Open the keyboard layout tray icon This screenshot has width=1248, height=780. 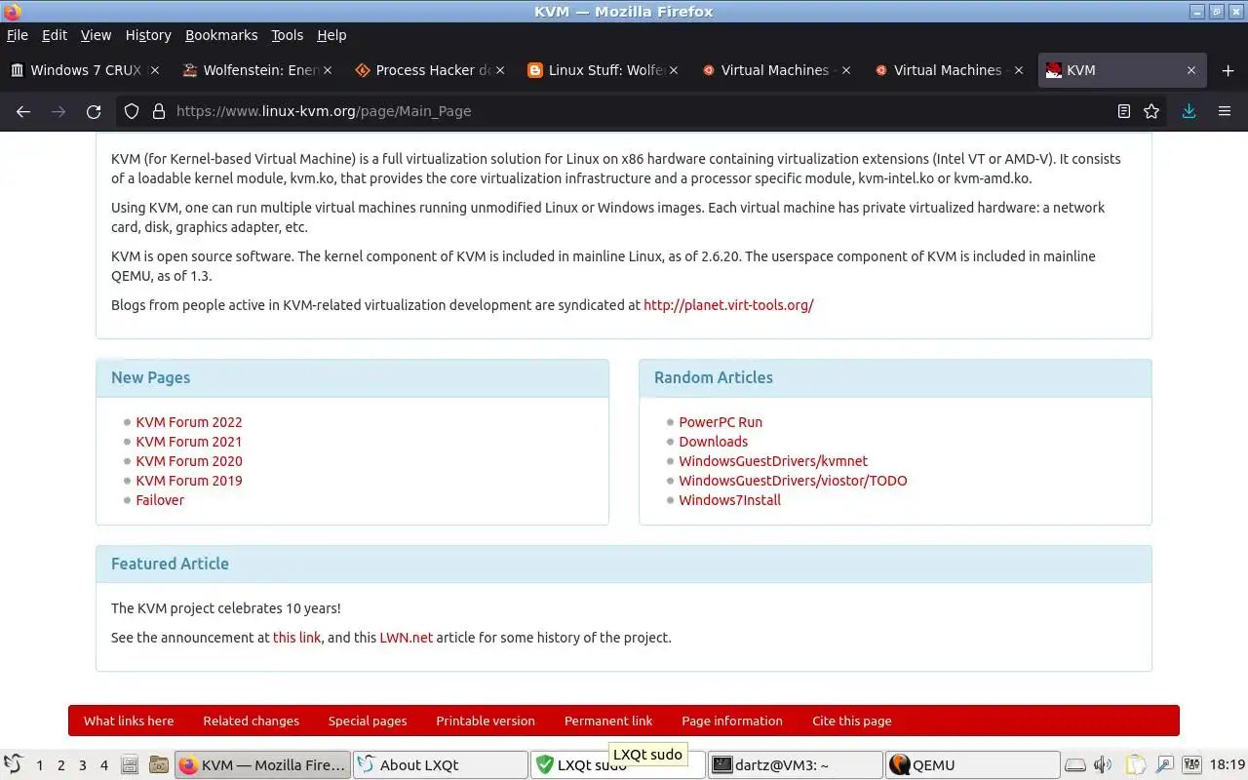pyautogui.click(x=1192, y=765)
